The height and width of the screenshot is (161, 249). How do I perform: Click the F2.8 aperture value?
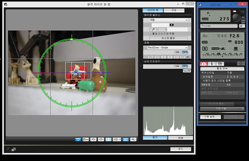point(234,36)
